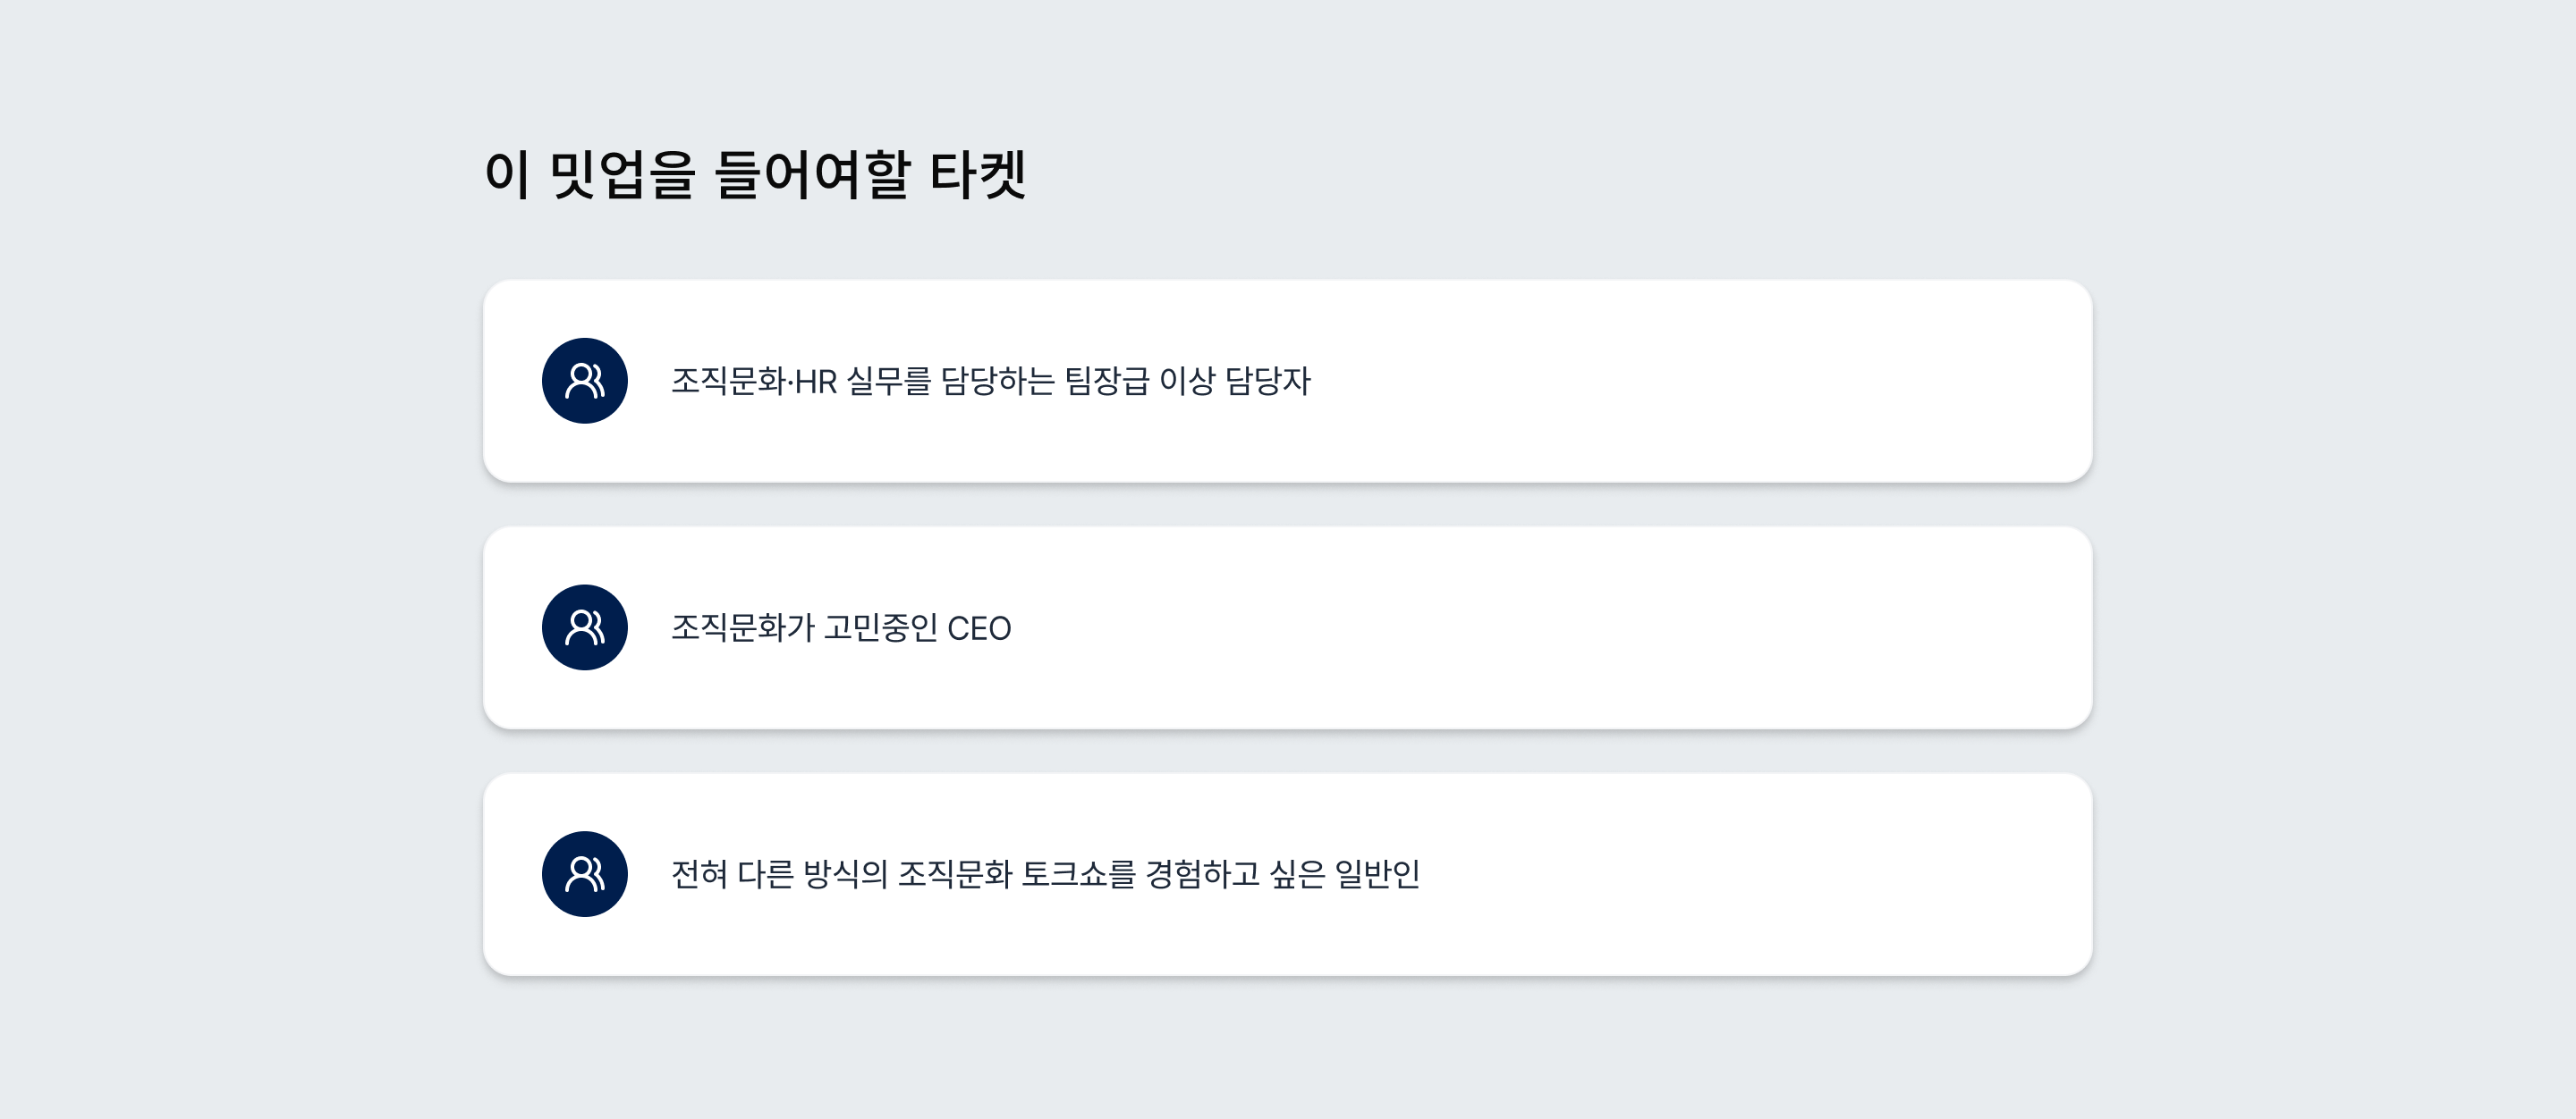Click the text 조직문화가 고민중인 CEO
Image resolution: width=2576 pixels, height=1119 pixels.
pyautogui.click(x=841, y=627)
